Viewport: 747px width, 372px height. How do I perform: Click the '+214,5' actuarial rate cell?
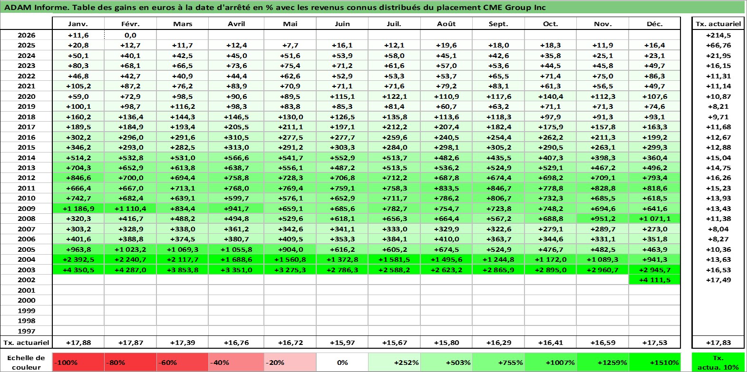click(x=718, y=35)
